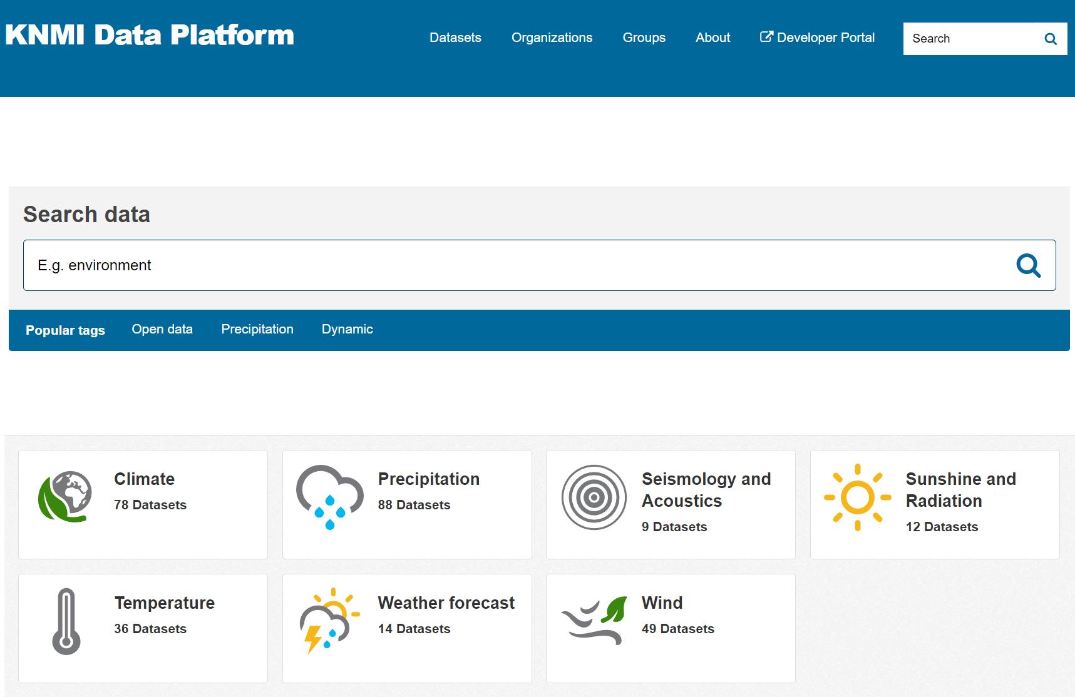This screenshot has width=1075, height=697.
Task: Visit the Developer Portal link
Action: pyautogui.click(x=817, y=38)
